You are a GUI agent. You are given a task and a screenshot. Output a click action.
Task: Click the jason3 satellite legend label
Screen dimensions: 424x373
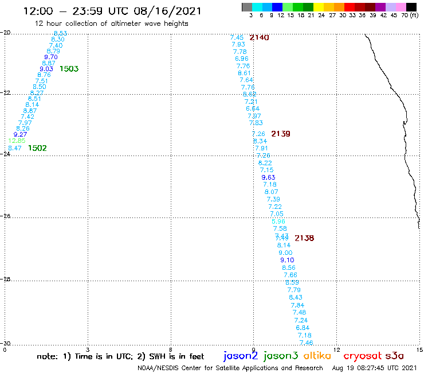tap(281, 356)
